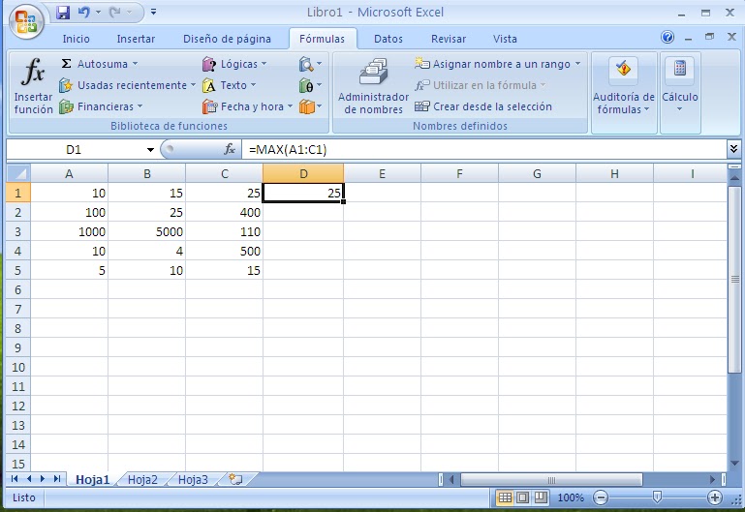Customize the Quick Access Toolbar dropdown
The width and height of the screenshot is (745, 512).
[153, 13]
